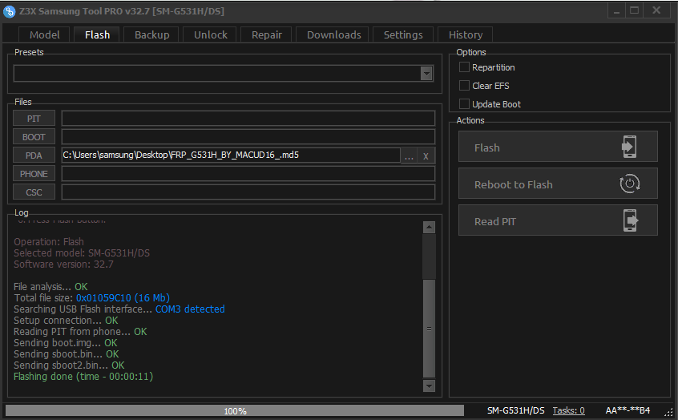View the History tab
The image size is (678, 420).
pyautogui.click(x=466, y=34)
